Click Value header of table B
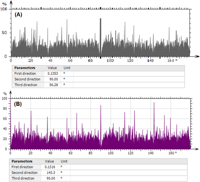 pyautogui.click(x=49, y=161)
